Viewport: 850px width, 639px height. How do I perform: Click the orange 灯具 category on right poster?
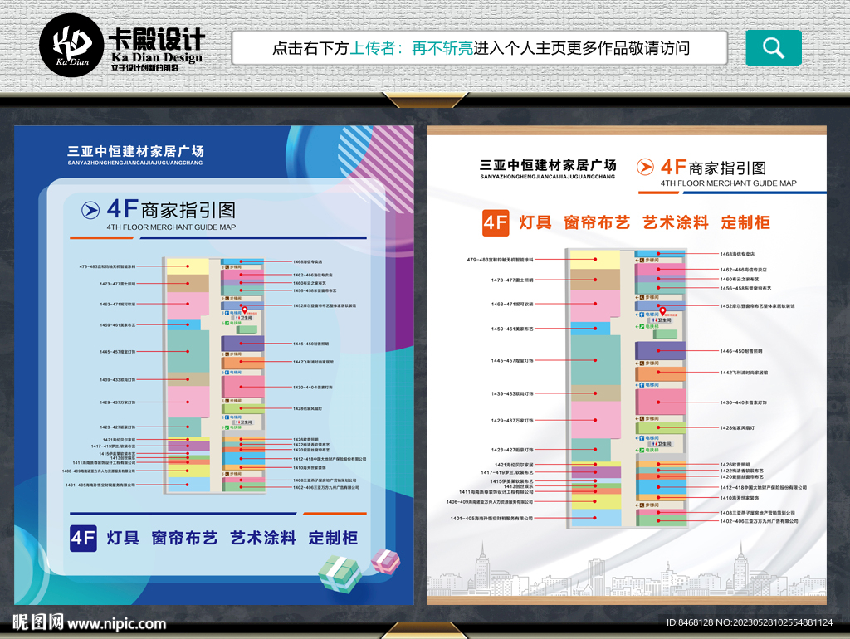click(x=535, y=222)
